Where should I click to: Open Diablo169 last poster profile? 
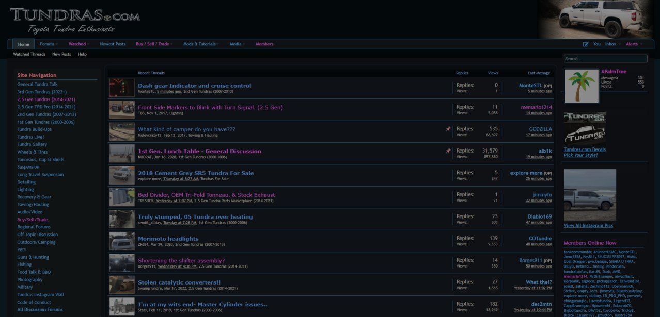540,216
